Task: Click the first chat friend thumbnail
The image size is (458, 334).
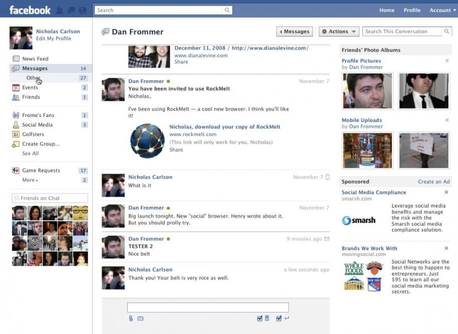Action: coord(20,213)
